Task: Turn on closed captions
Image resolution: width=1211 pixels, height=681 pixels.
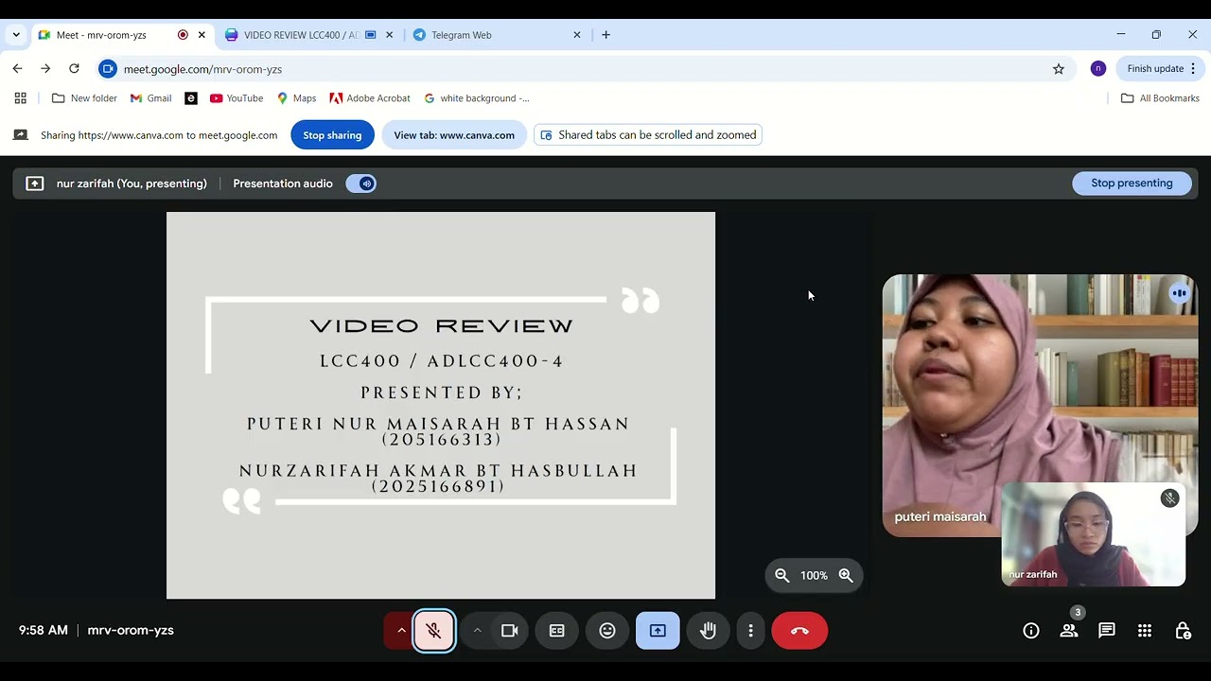Action: point(557,631)
